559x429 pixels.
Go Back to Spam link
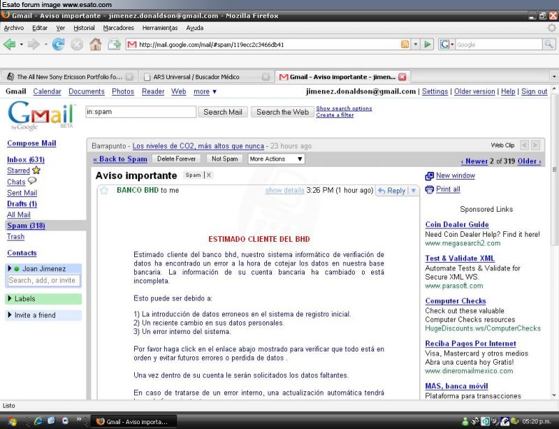click(120, 159)
